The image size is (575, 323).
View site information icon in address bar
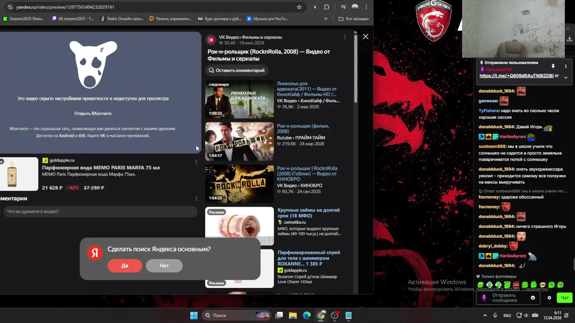click(10, 7)
